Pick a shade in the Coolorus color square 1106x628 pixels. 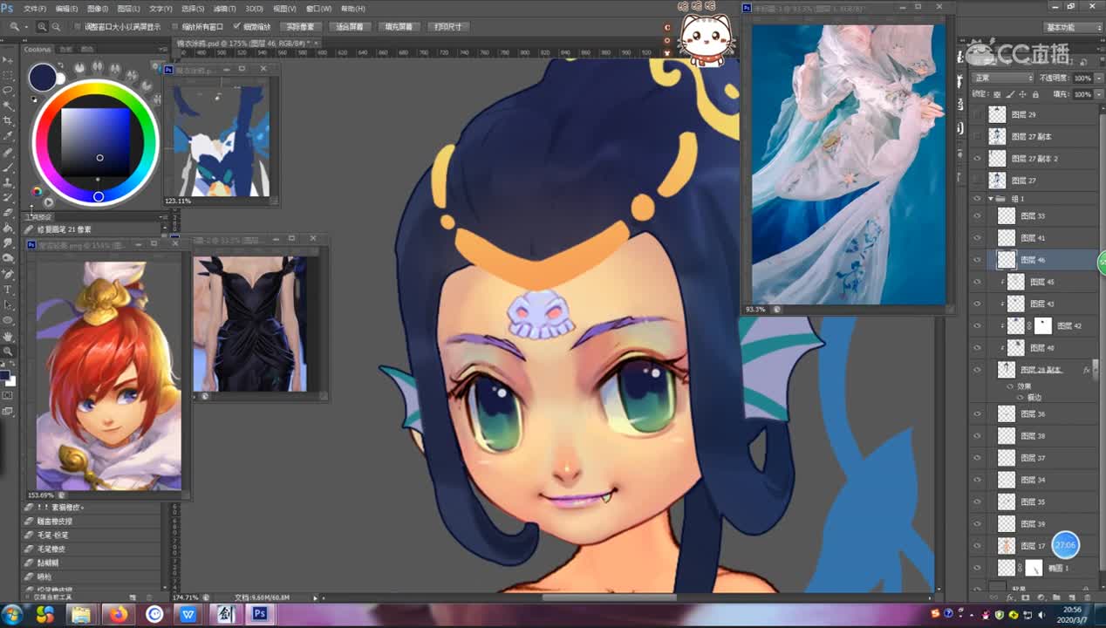pos(95,142)
